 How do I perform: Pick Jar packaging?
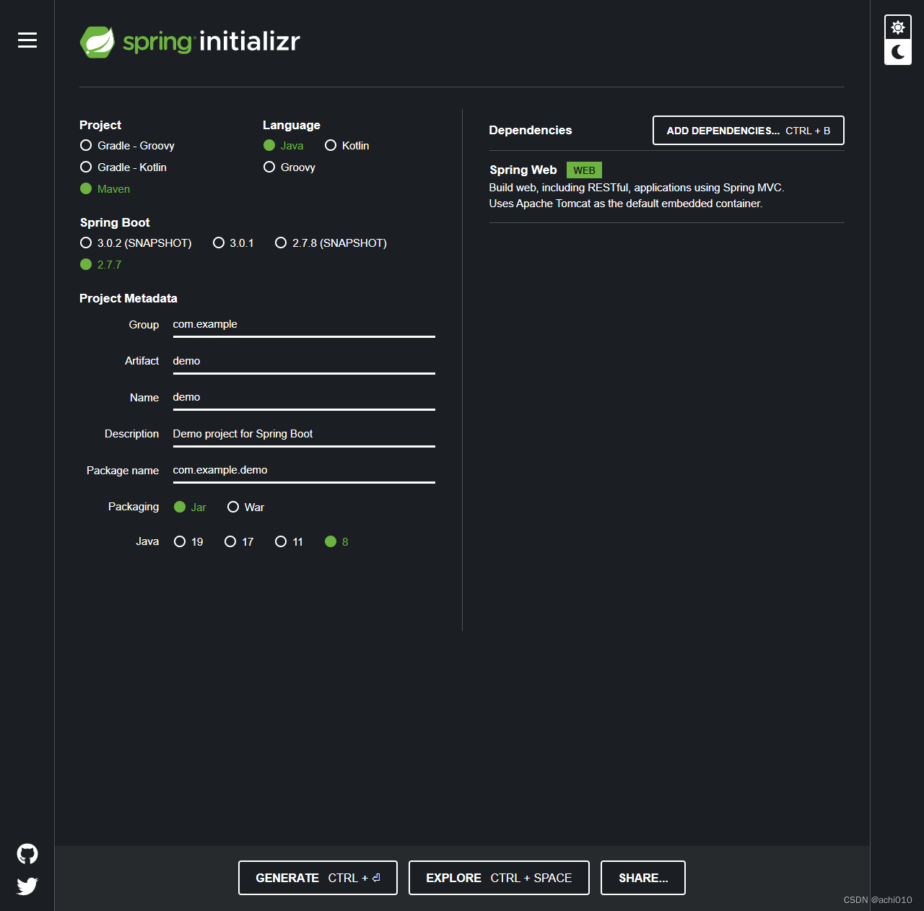[190, 507]
